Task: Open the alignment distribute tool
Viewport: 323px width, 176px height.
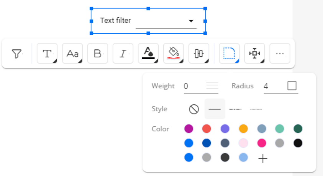Action: tap(199, 54)
